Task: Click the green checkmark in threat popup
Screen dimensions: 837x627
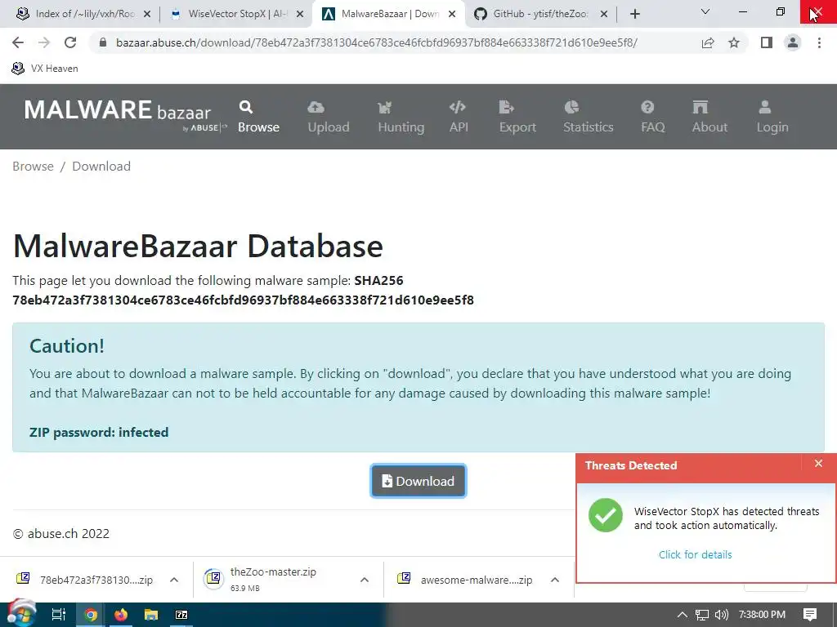Action: (x=606, y=515)
